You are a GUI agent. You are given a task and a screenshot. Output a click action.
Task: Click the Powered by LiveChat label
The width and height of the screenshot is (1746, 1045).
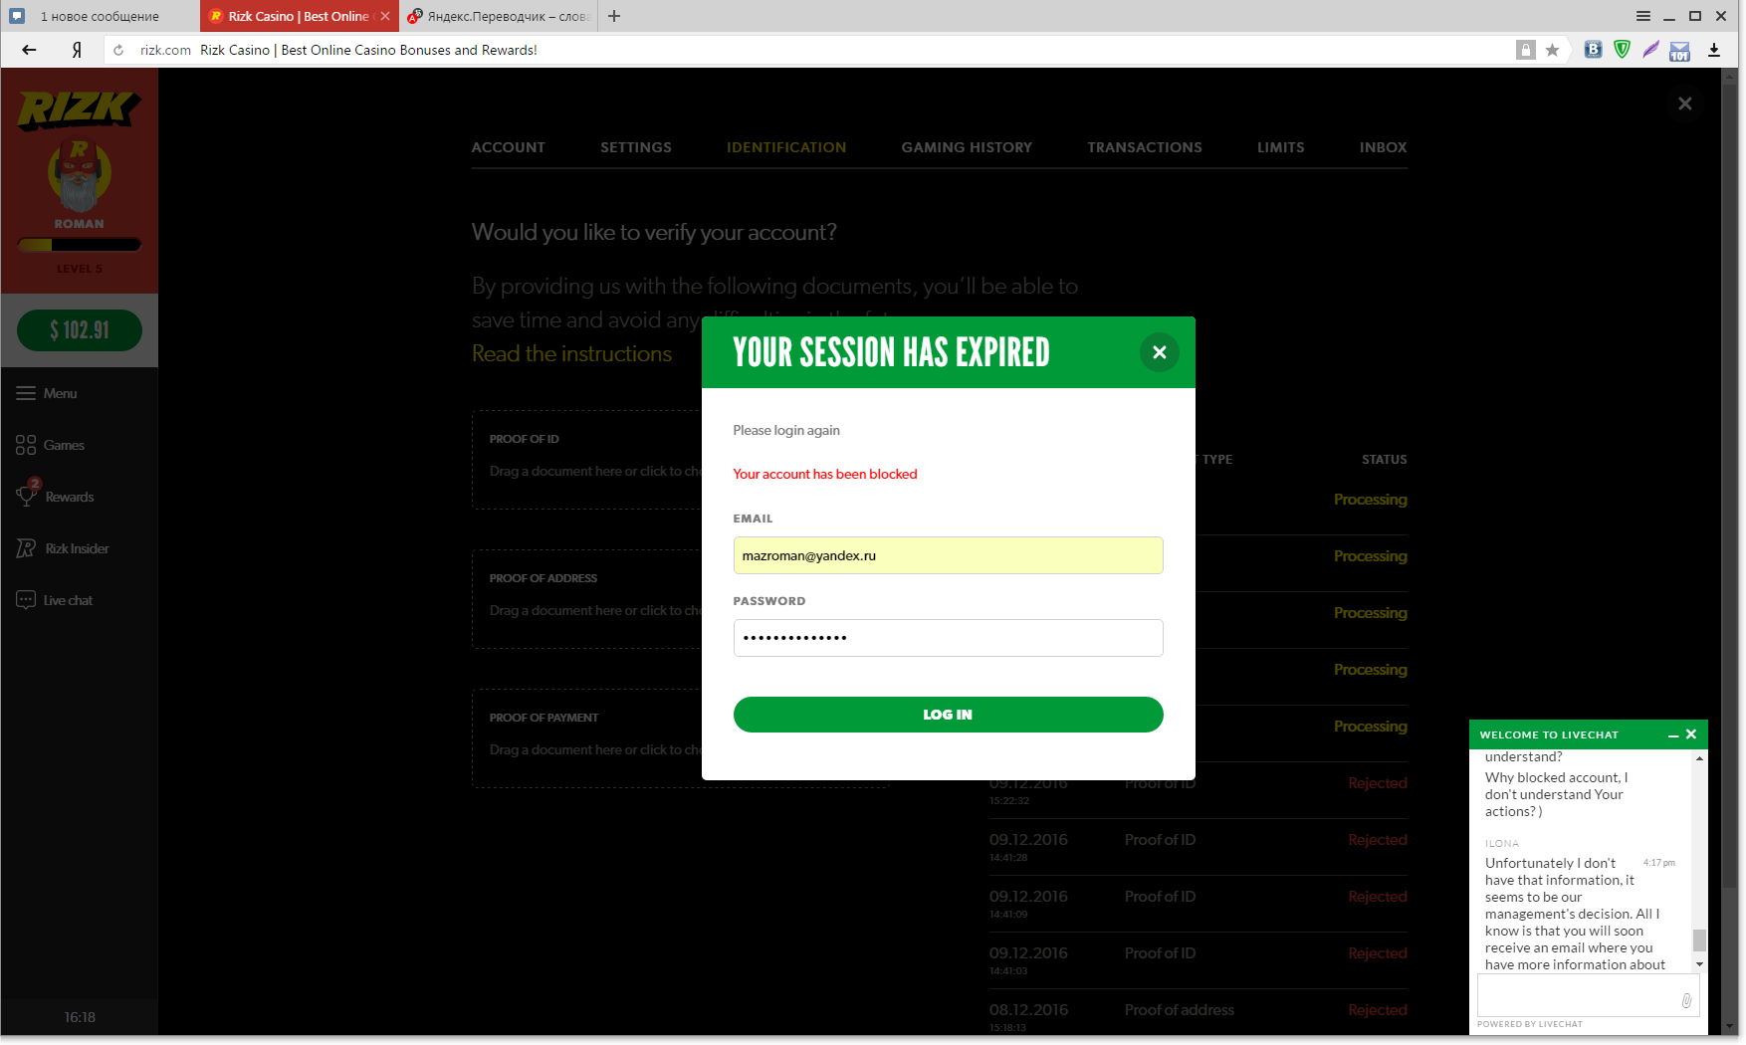click(x=1529, y=1024)
